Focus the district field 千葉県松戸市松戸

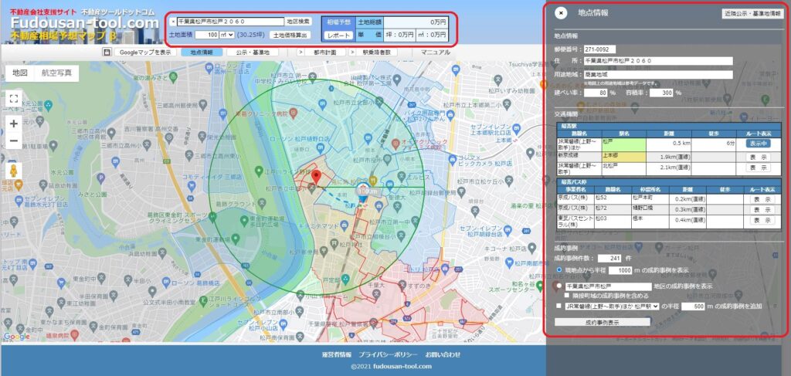[607, 286]
